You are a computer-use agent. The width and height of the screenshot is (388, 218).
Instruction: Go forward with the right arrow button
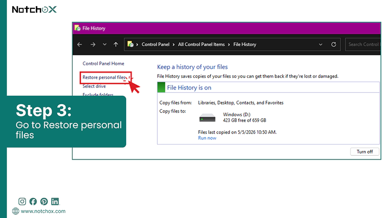(93, 45)
